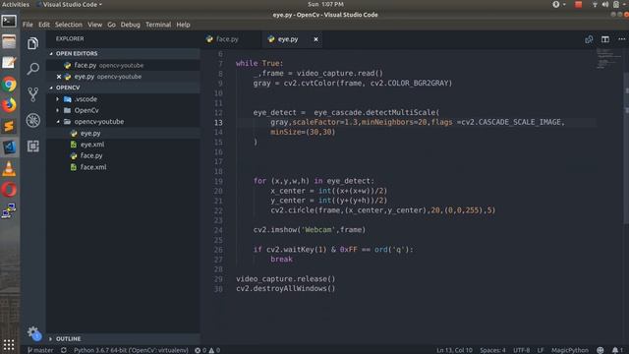Click the split editor icon

click(605, 39)
